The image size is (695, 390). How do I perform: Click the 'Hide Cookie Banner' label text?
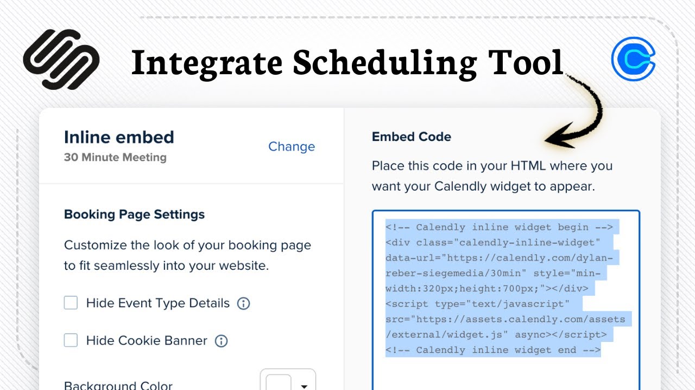point(147,341)
